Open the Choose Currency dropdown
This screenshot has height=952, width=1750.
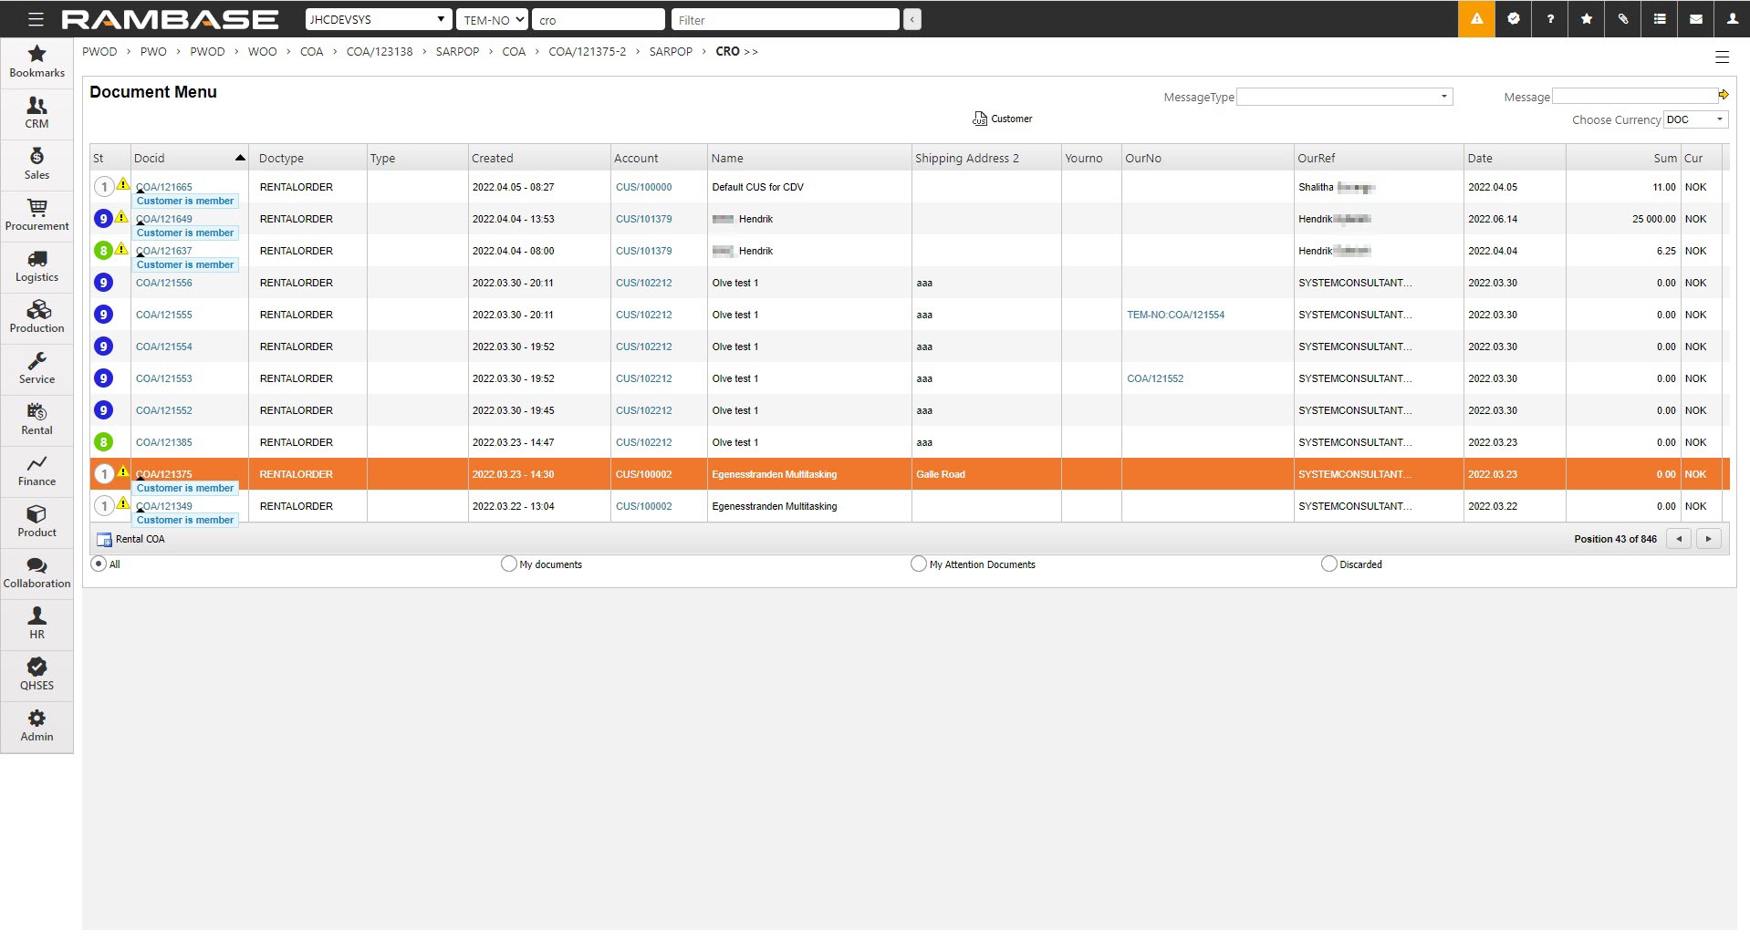[x=1695, y=119]
